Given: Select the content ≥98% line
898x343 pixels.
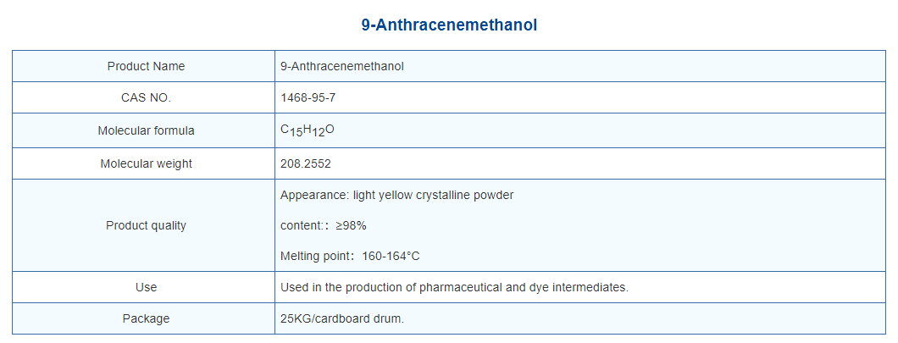Looking at the screenshot, I should (x=324, y=225).
